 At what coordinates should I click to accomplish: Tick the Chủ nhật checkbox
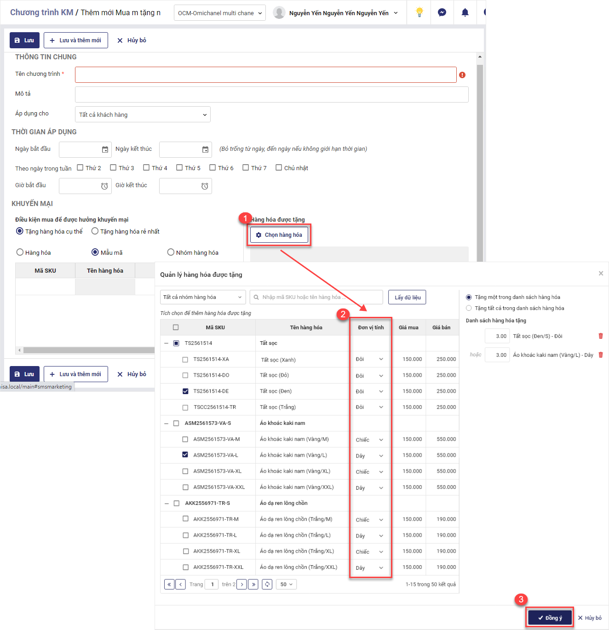coord(279,167)
